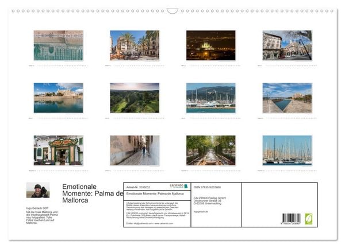Click Ottobrunner Straße 39 address line
Viewport: 345px width, 248px height.
(x=207, y=200)
